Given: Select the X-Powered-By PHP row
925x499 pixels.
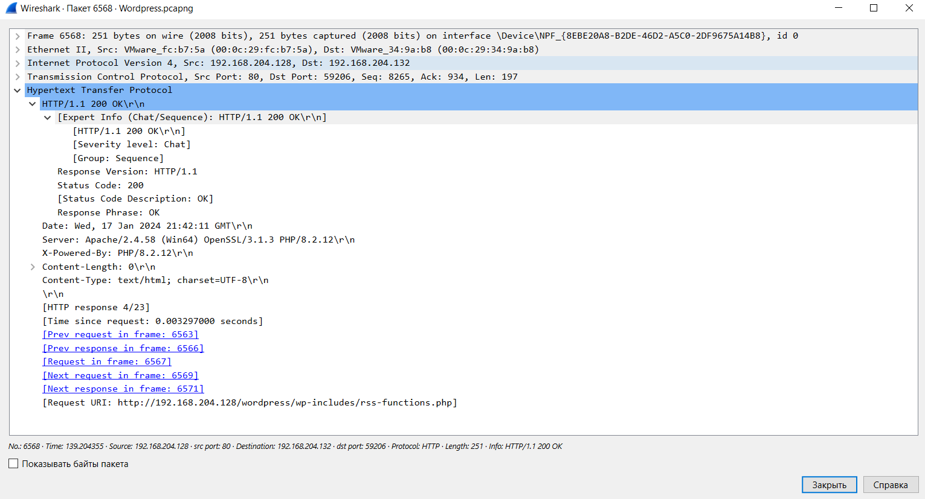Looking at the screenshot, I should (x=118, y=253).
